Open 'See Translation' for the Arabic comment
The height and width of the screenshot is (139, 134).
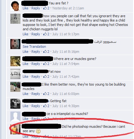point(34,47)
